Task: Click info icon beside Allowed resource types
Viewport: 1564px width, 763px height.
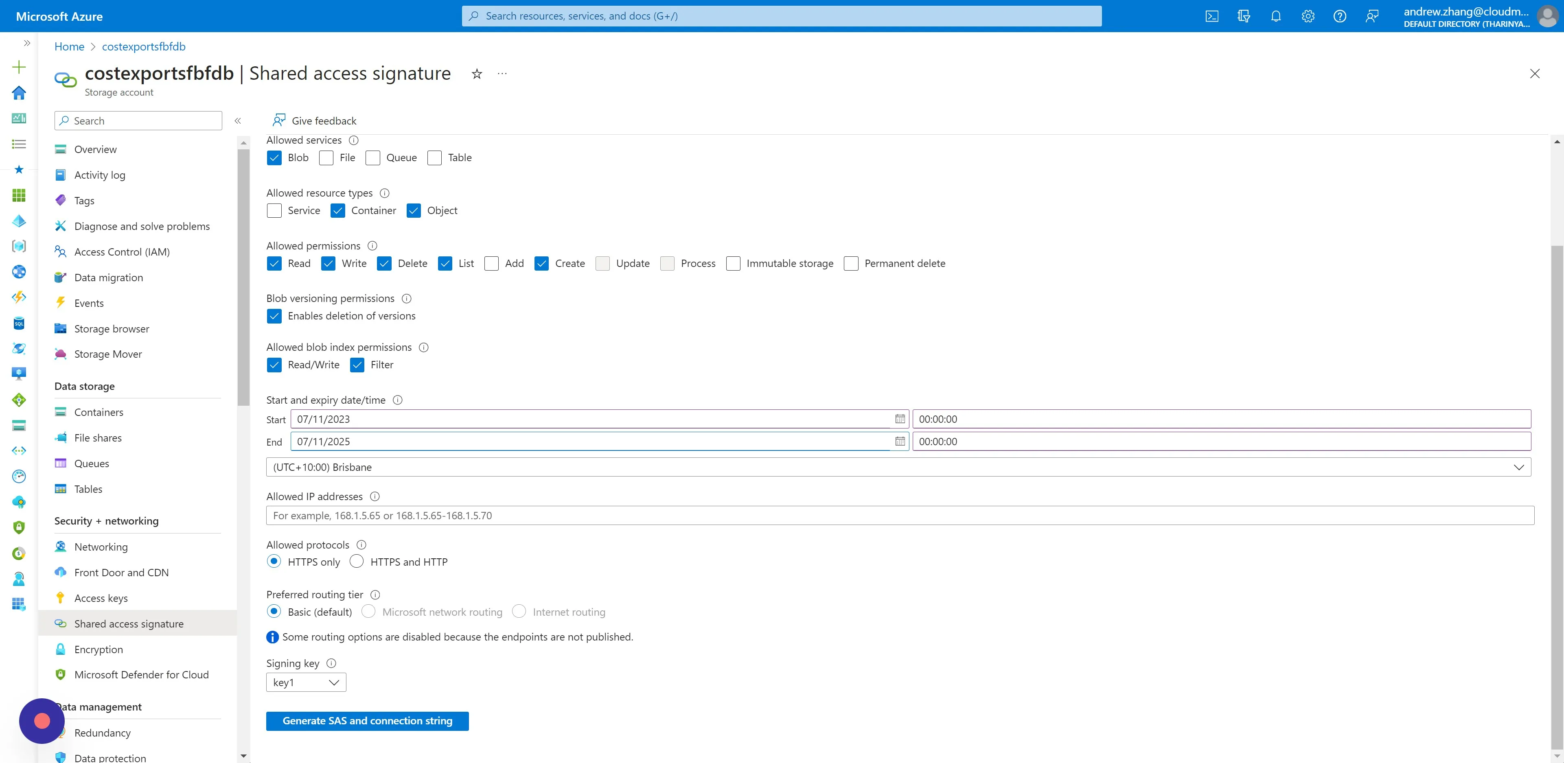Action: point(384,193)
